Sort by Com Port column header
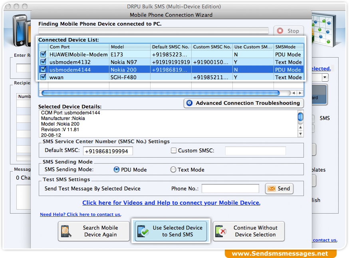Viewport: 349px width, 258px height. (79, 47)
